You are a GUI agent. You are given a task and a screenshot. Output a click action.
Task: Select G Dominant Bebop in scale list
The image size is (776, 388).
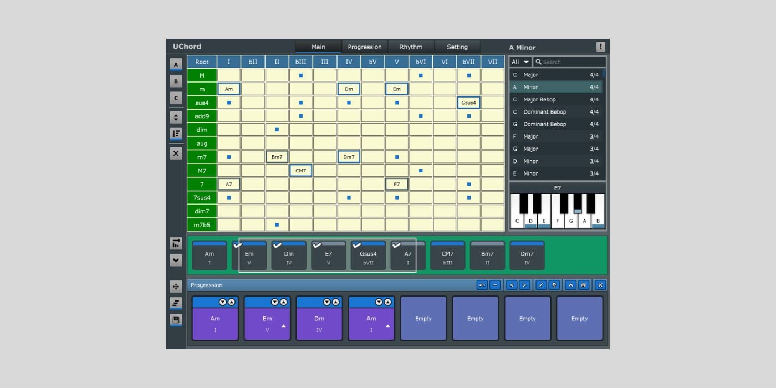click(556, 124)
